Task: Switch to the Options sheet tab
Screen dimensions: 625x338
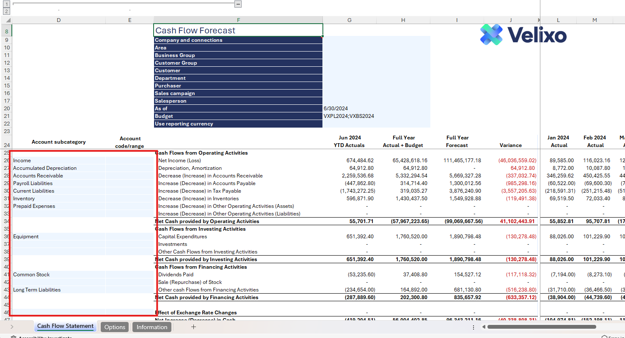Action: 115,327
